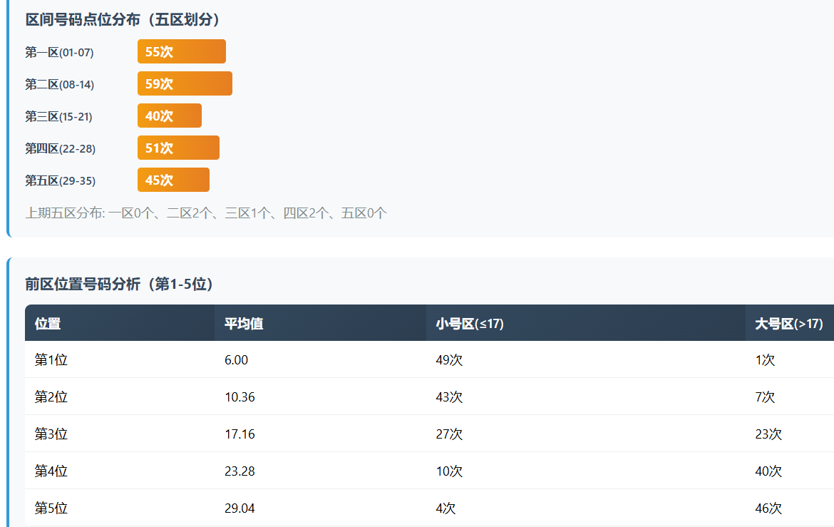Click the 大号区(>17) column header

click(789, 324)
